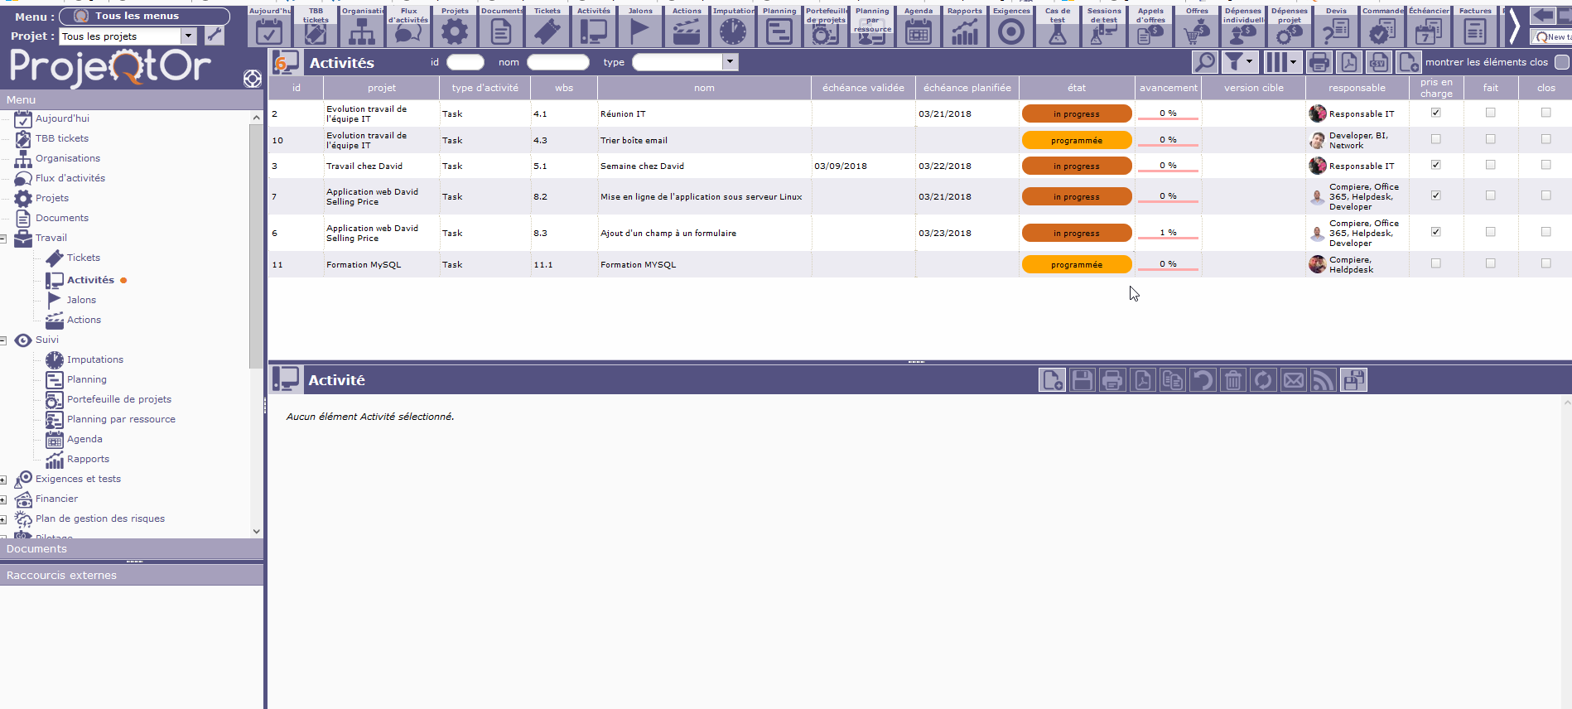The width and height of the screenshot is (1572, 709).
Task: Sort the list by 'échéance planifiée' column
Action: pyautogui.click(x=967, y=88)
